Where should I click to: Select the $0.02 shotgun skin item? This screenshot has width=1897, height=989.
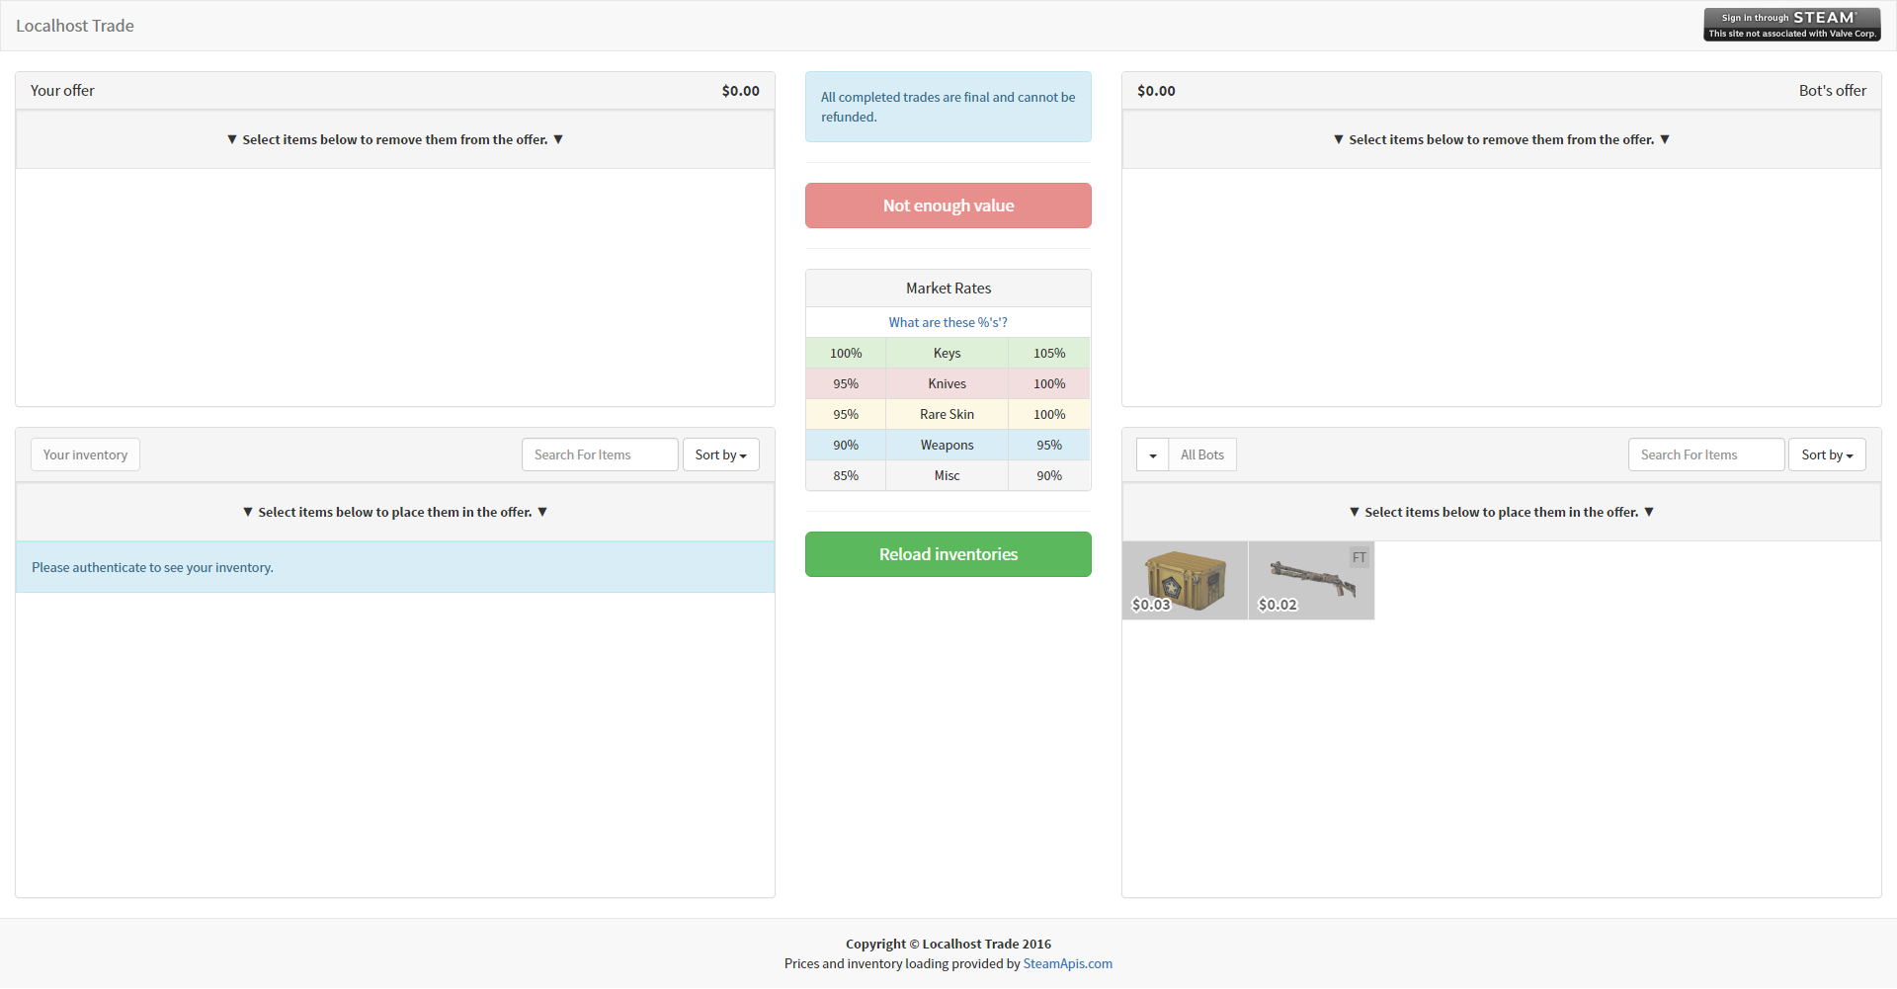point(1310,580)
